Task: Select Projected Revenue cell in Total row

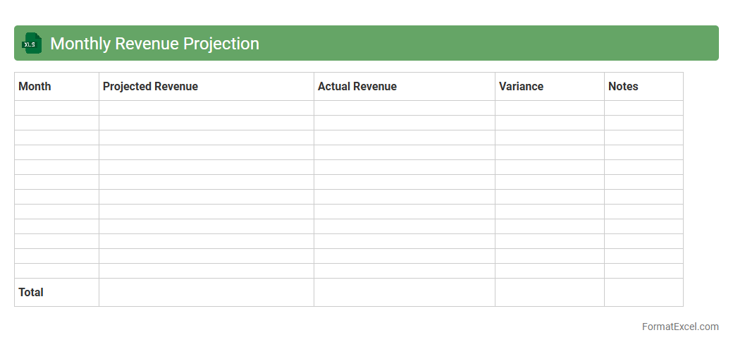Action: click(206, 292)
